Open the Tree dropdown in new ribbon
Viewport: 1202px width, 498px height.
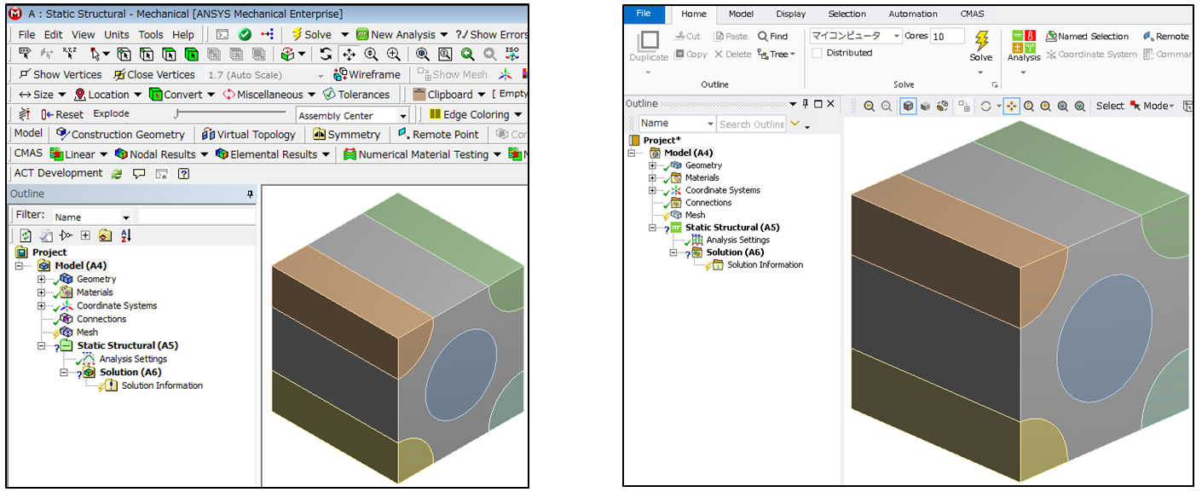click(x=776, y=54)
